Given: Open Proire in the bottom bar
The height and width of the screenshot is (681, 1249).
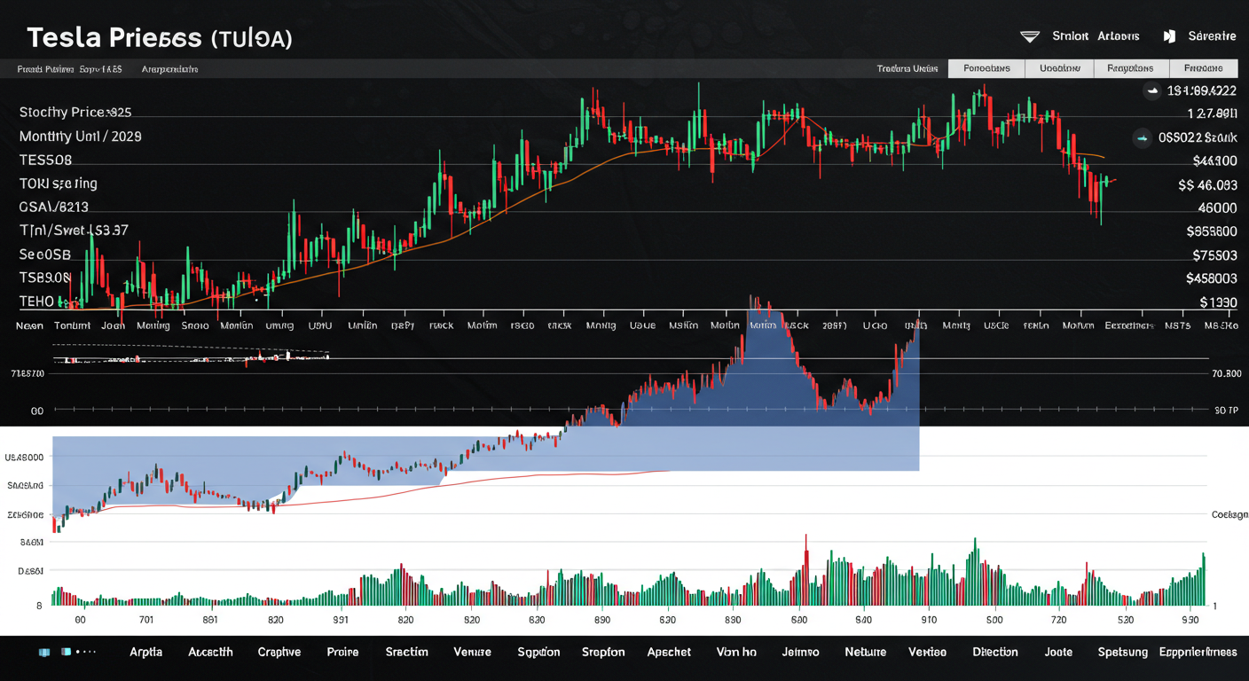Looking at the screenshot, I should (x=342, y=652).
